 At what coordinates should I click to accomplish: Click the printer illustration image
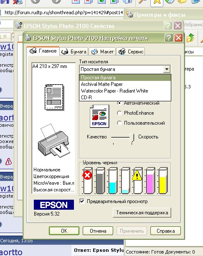54,141
